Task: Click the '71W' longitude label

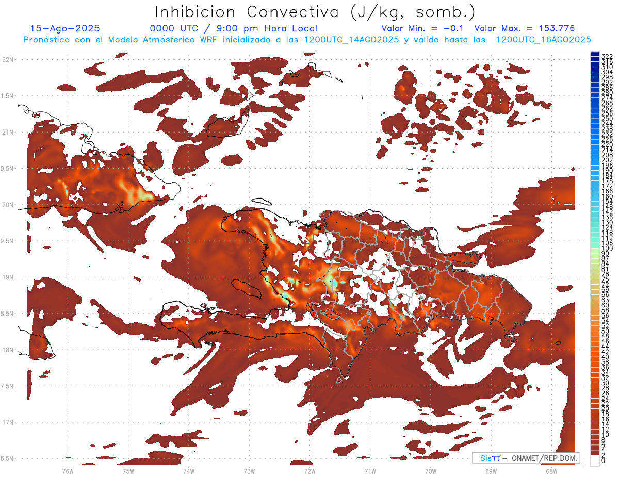Action: point(370,471)
